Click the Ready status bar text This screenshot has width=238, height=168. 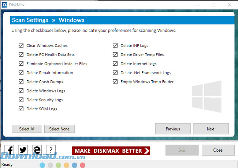7,164
